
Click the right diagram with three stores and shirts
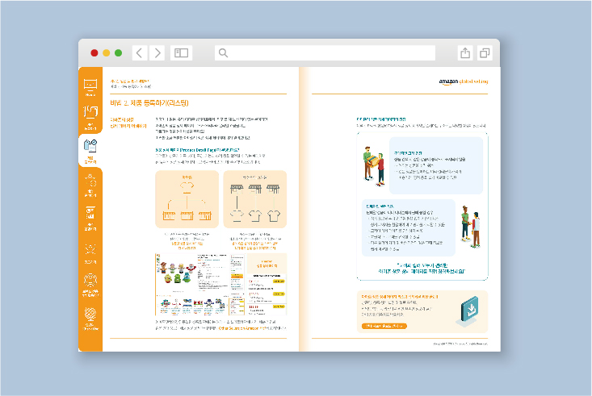point(255,199)
